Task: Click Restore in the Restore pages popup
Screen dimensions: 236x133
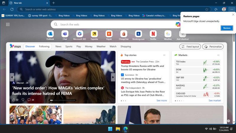Action: click(227, 28)
